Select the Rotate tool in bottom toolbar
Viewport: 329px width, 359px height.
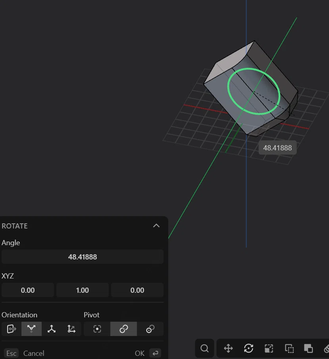pos(248,348)
